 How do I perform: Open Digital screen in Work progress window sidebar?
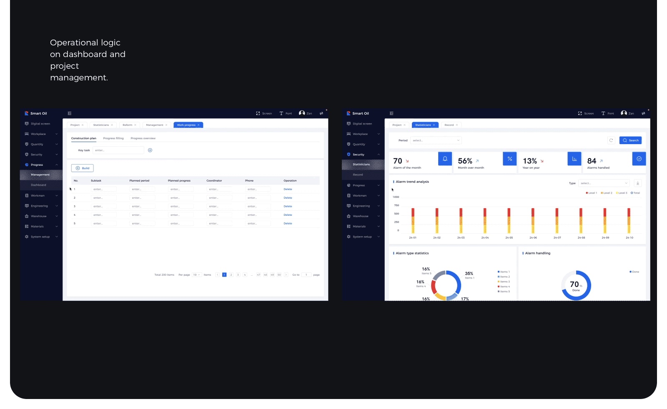point(40,124)
